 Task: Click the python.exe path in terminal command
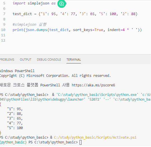97,95
